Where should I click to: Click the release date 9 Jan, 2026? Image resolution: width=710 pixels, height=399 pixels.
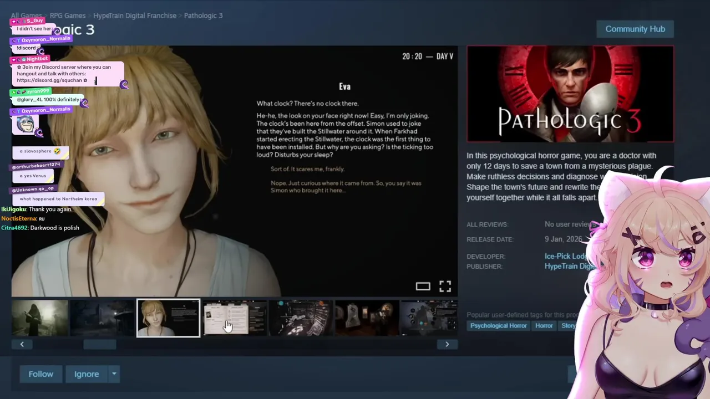point(563,239)
